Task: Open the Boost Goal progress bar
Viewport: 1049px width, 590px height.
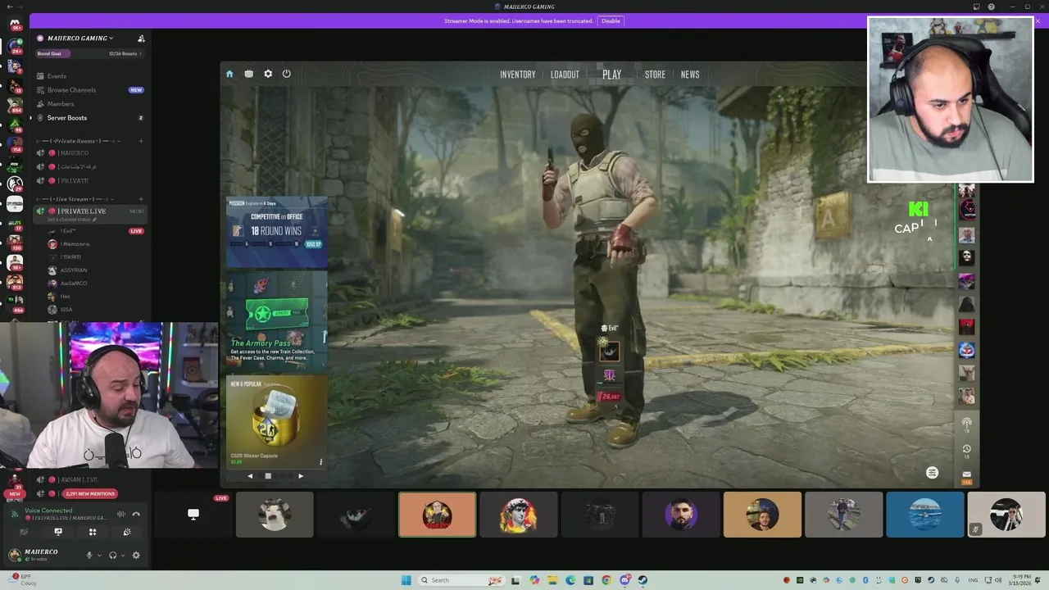Action: coord(89,54)
